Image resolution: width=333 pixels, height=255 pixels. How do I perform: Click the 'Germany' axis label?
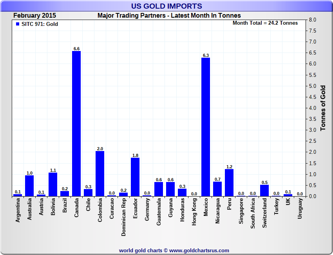point(147,209)
